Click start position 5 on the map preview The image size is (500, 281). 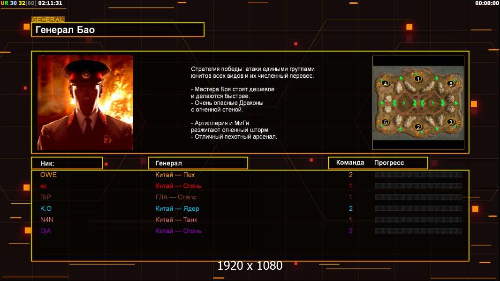tap(385, 122)
